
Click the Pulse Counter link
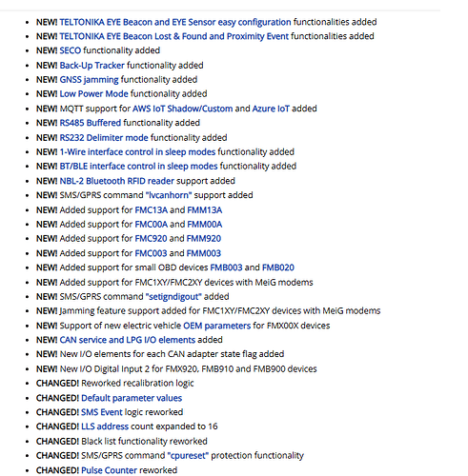109,470
